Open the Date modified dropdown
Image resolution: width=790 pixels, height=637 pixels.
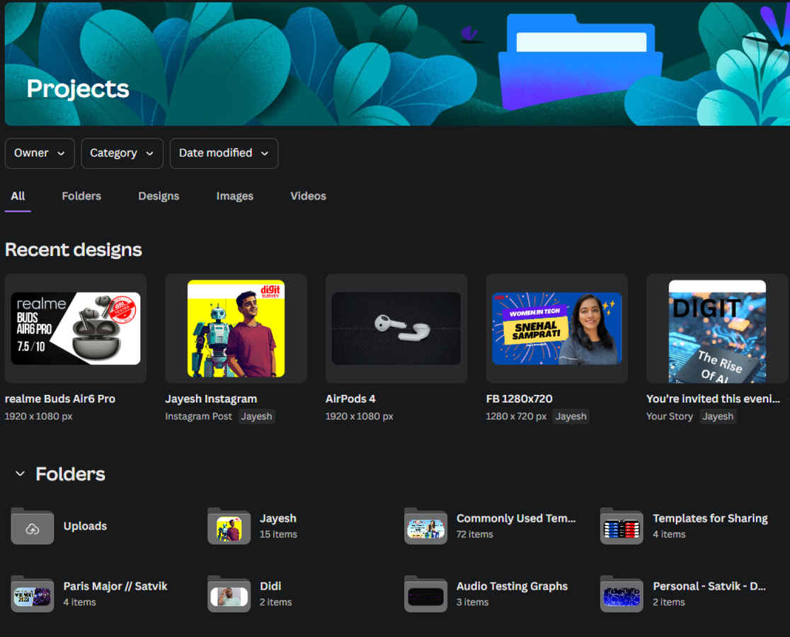click(x=224, y=153)
